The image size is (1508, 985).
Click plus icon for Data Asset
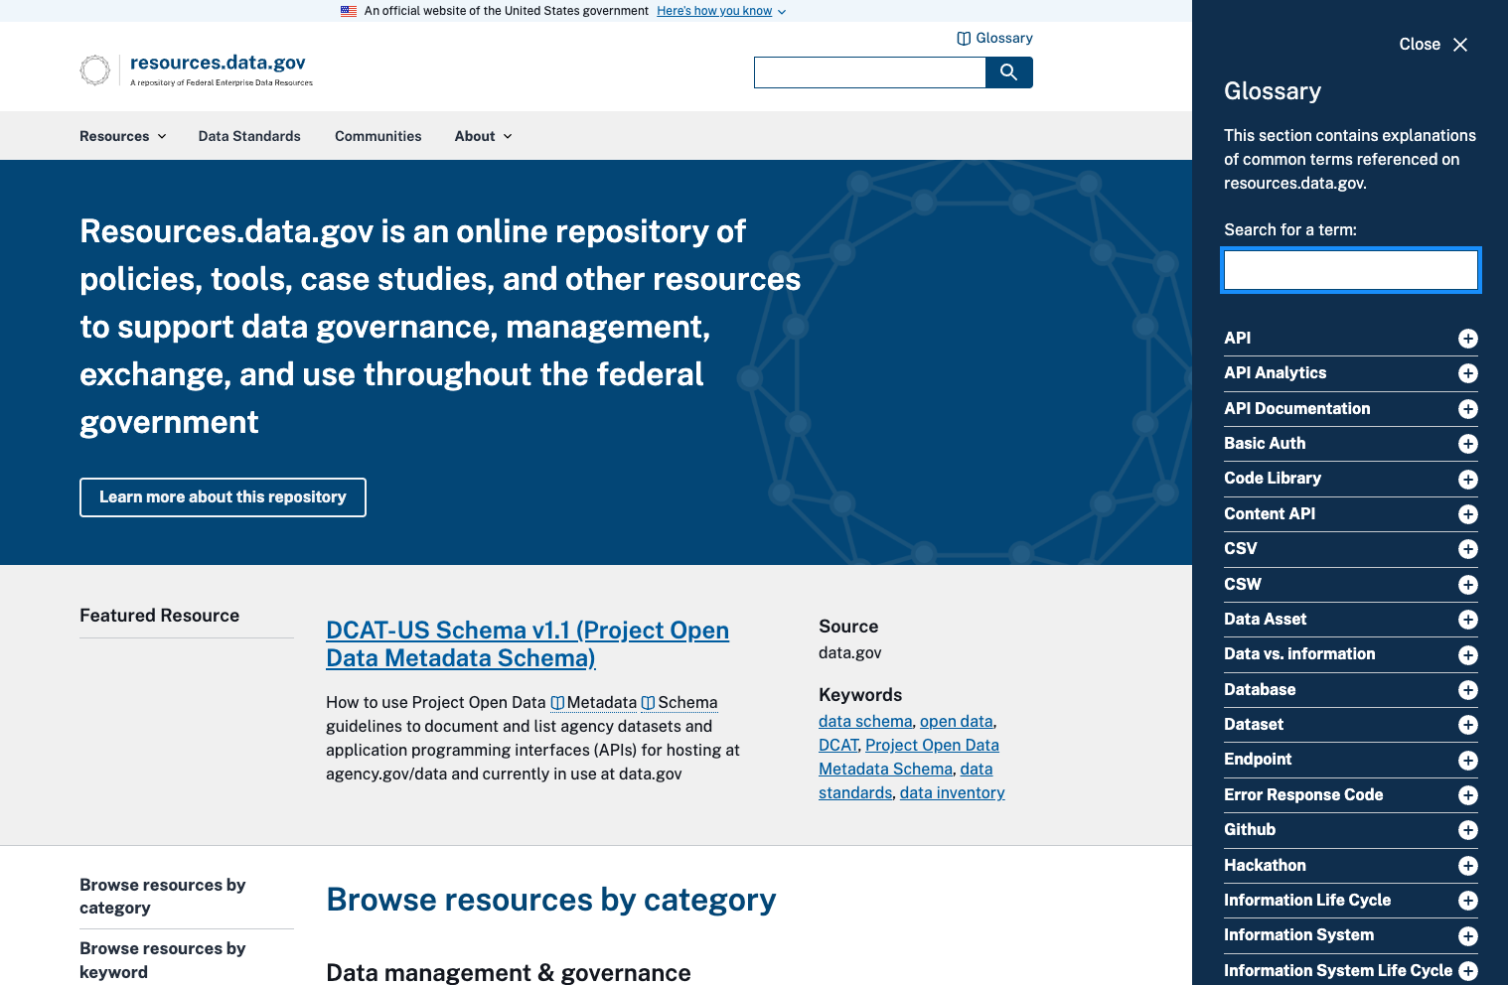pos(1468,620)
